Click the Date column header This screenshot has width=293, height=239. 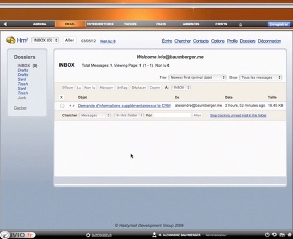click(x=229, y=97)
